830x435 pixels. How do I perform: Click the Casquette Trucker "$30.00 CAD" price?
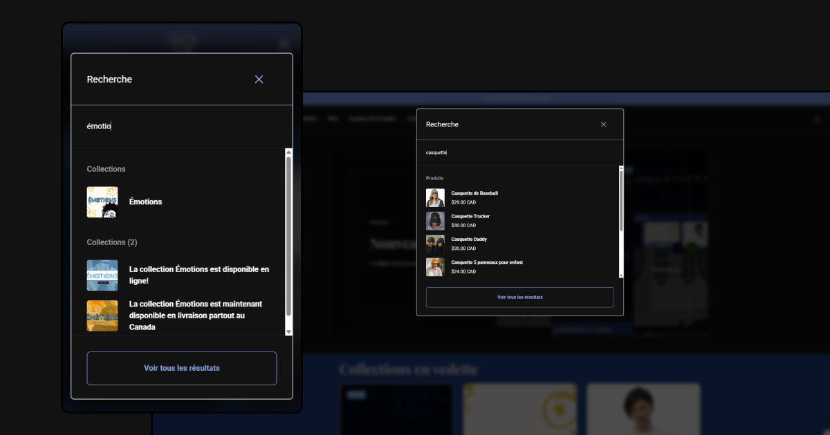(463, 225)
